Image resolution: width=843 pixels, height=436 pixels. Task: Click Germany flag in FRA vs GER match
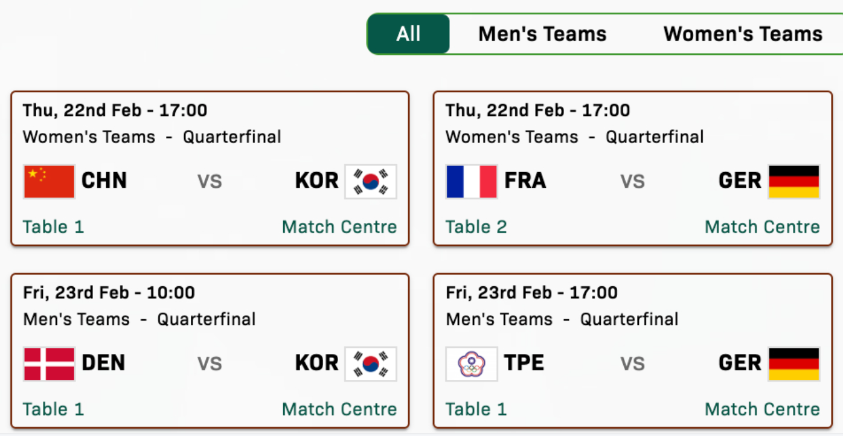pos(793,181)
